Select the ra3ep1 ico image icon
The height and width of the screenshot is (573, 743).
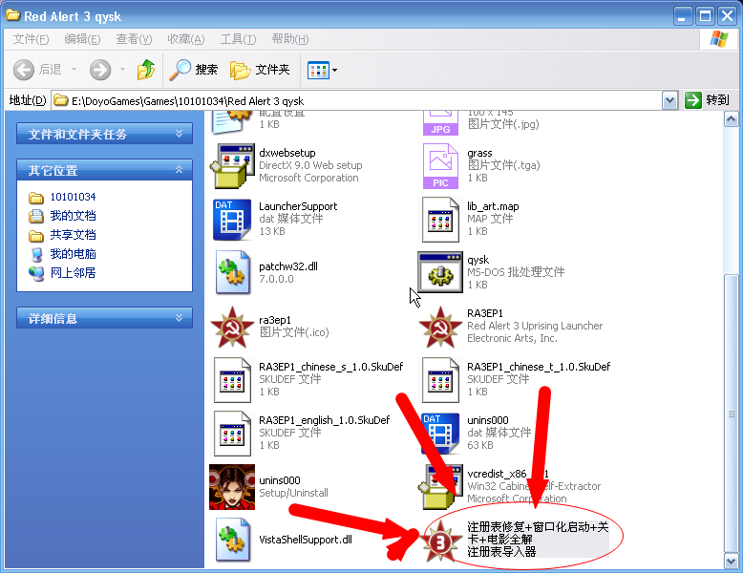click(x=232, y=327)
